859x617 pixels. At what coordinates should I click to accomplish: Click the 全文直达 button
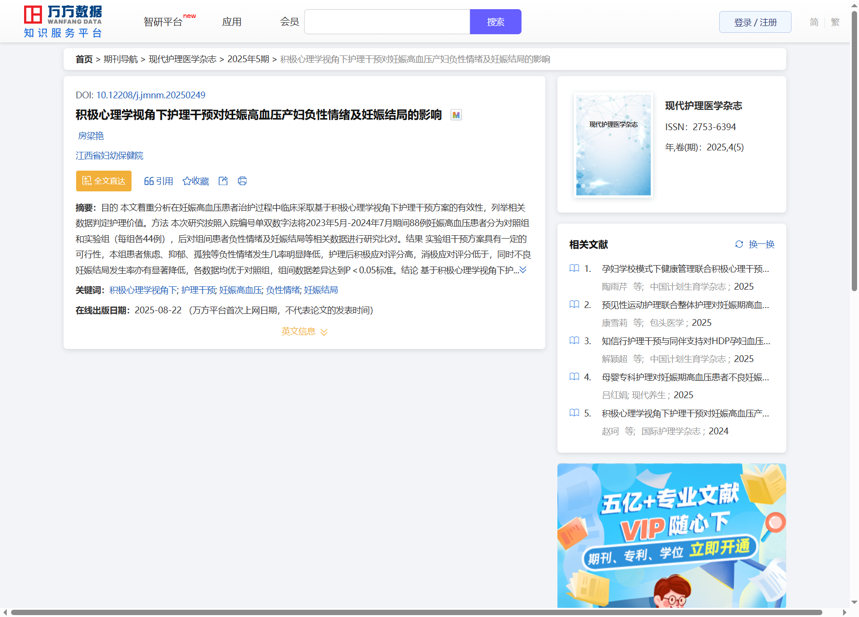click(104, 181)
